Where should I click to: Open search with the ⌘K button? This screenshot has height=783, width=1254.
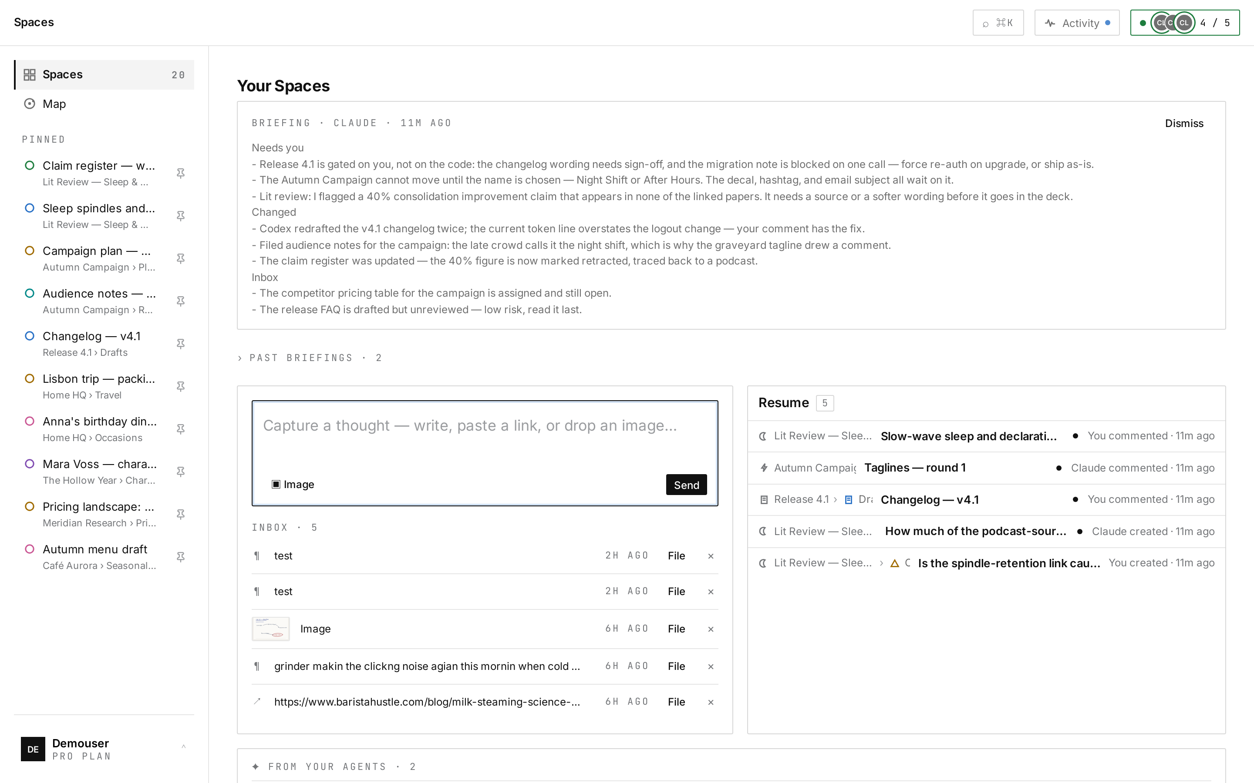[x=998, y=23]
